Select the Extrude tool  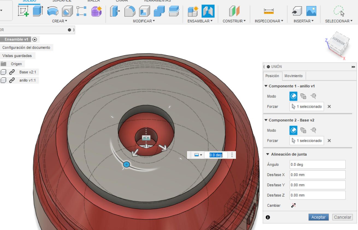(x=38, y=11)
